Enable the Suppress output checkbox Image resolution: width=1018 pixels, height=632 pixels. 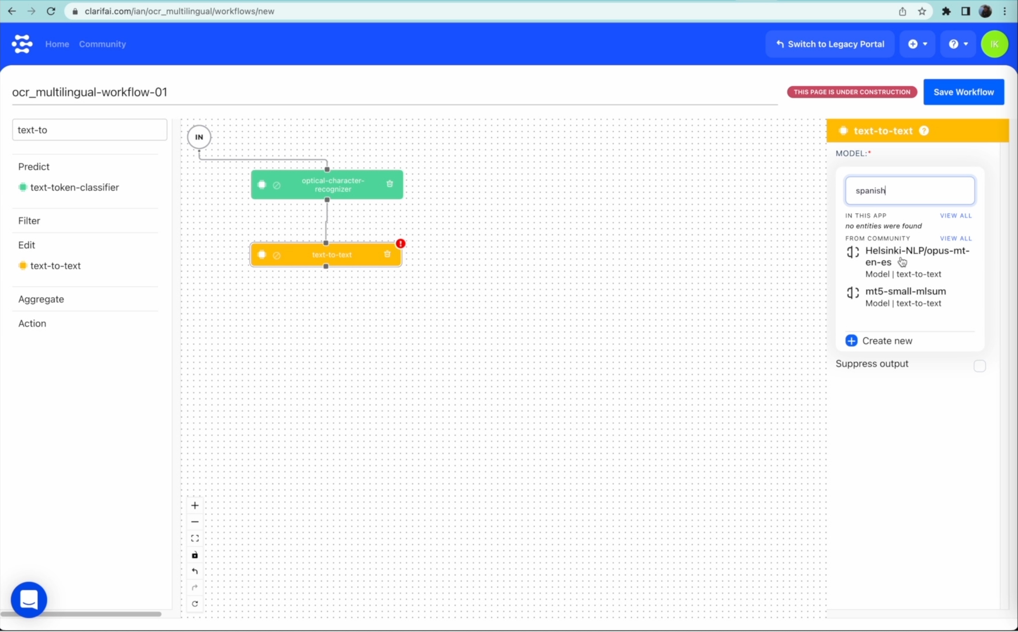[x=979, y=366]
